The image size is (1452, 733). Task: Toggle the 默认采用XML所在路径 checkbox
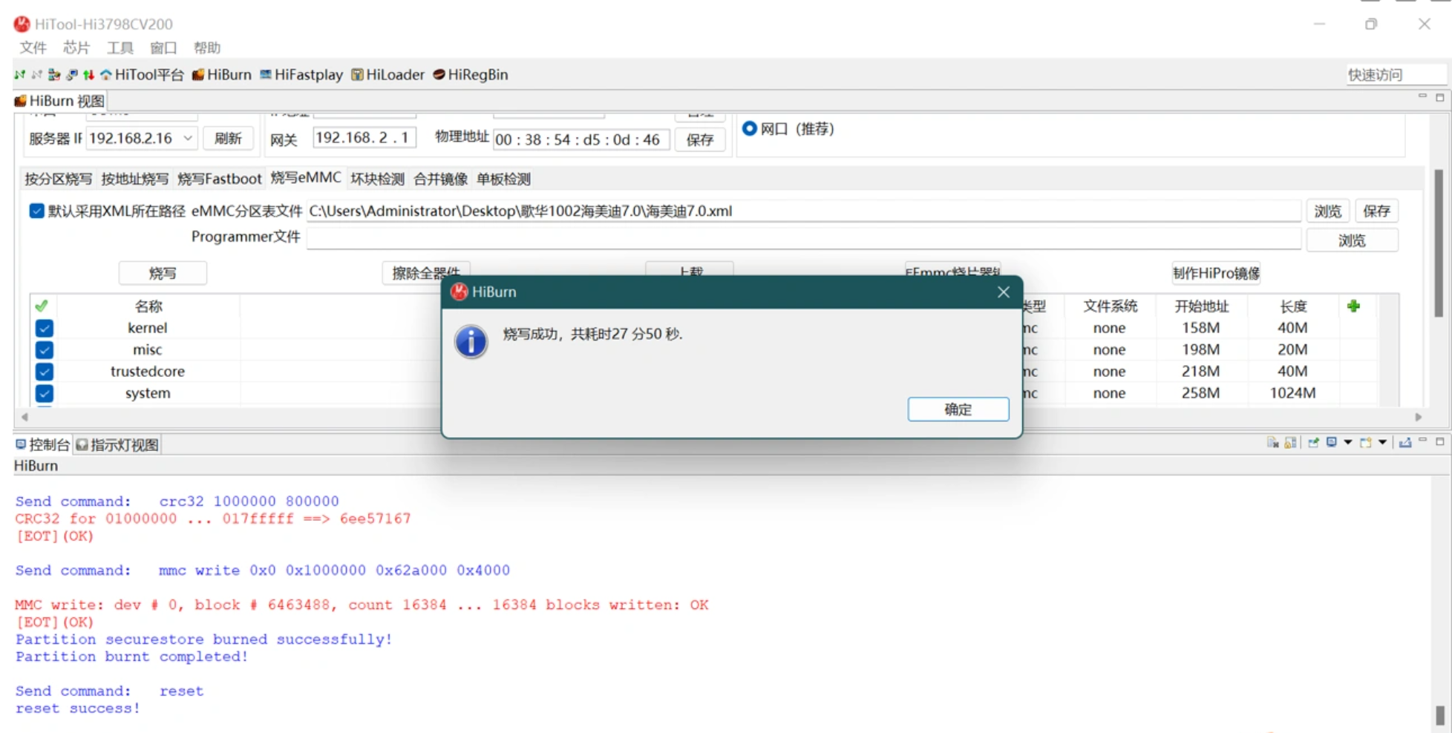point(36,211)
